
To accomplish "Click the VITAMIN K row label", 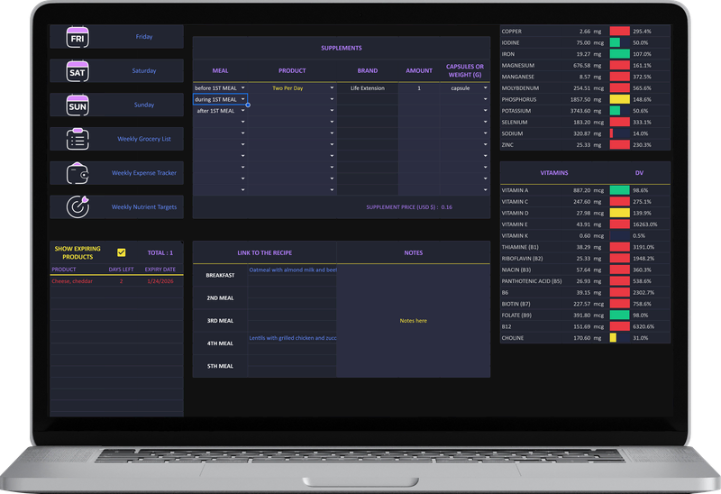I will 515,235.
